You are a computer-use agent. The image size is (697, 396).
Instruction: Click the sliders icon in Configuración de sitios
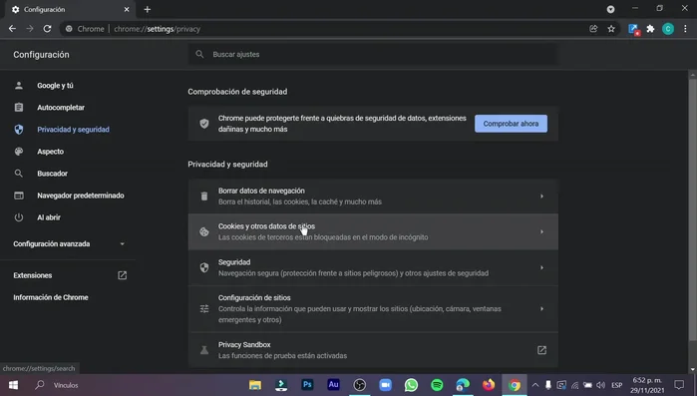204,308
